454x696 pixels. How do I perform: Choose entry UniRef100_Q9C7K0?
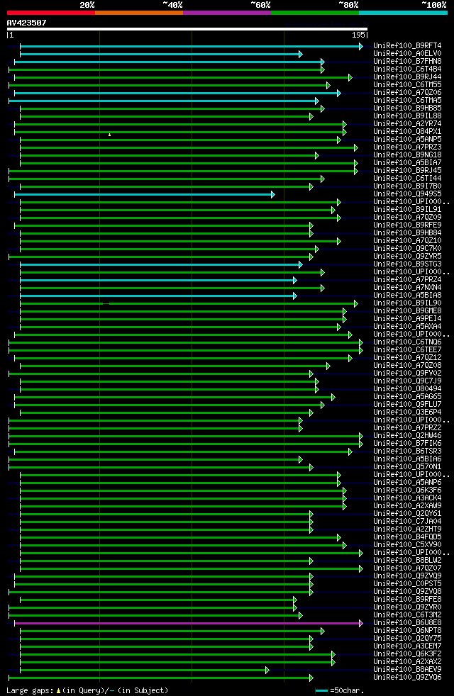[x=407, y=249]
